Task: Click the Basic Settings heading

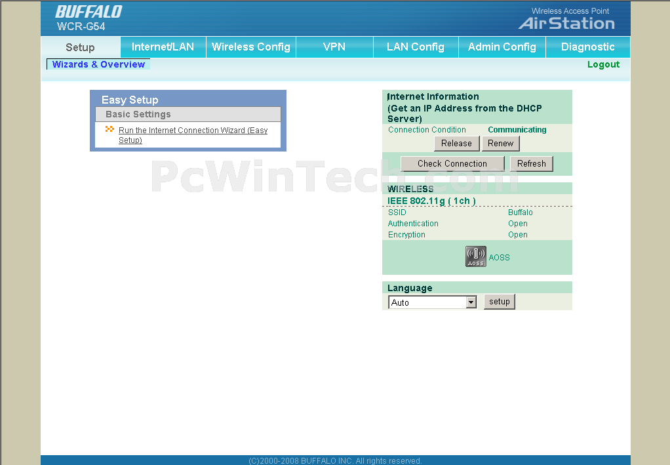Action: 138,114
